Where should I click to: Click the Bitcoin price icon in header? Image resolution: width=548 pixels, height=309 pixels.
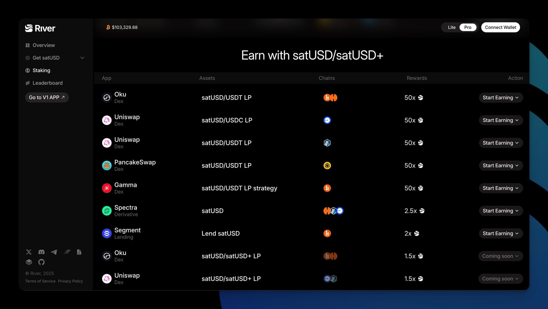point(108,27)
